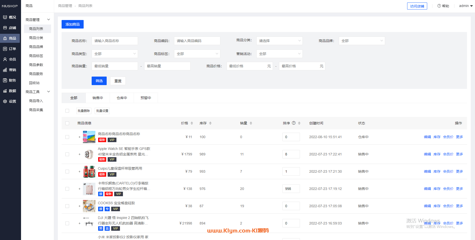The height and width of the screenshot is (240, 475).
Task: Check the Apple Watch SE row checkbox
Action: point(67,154)
